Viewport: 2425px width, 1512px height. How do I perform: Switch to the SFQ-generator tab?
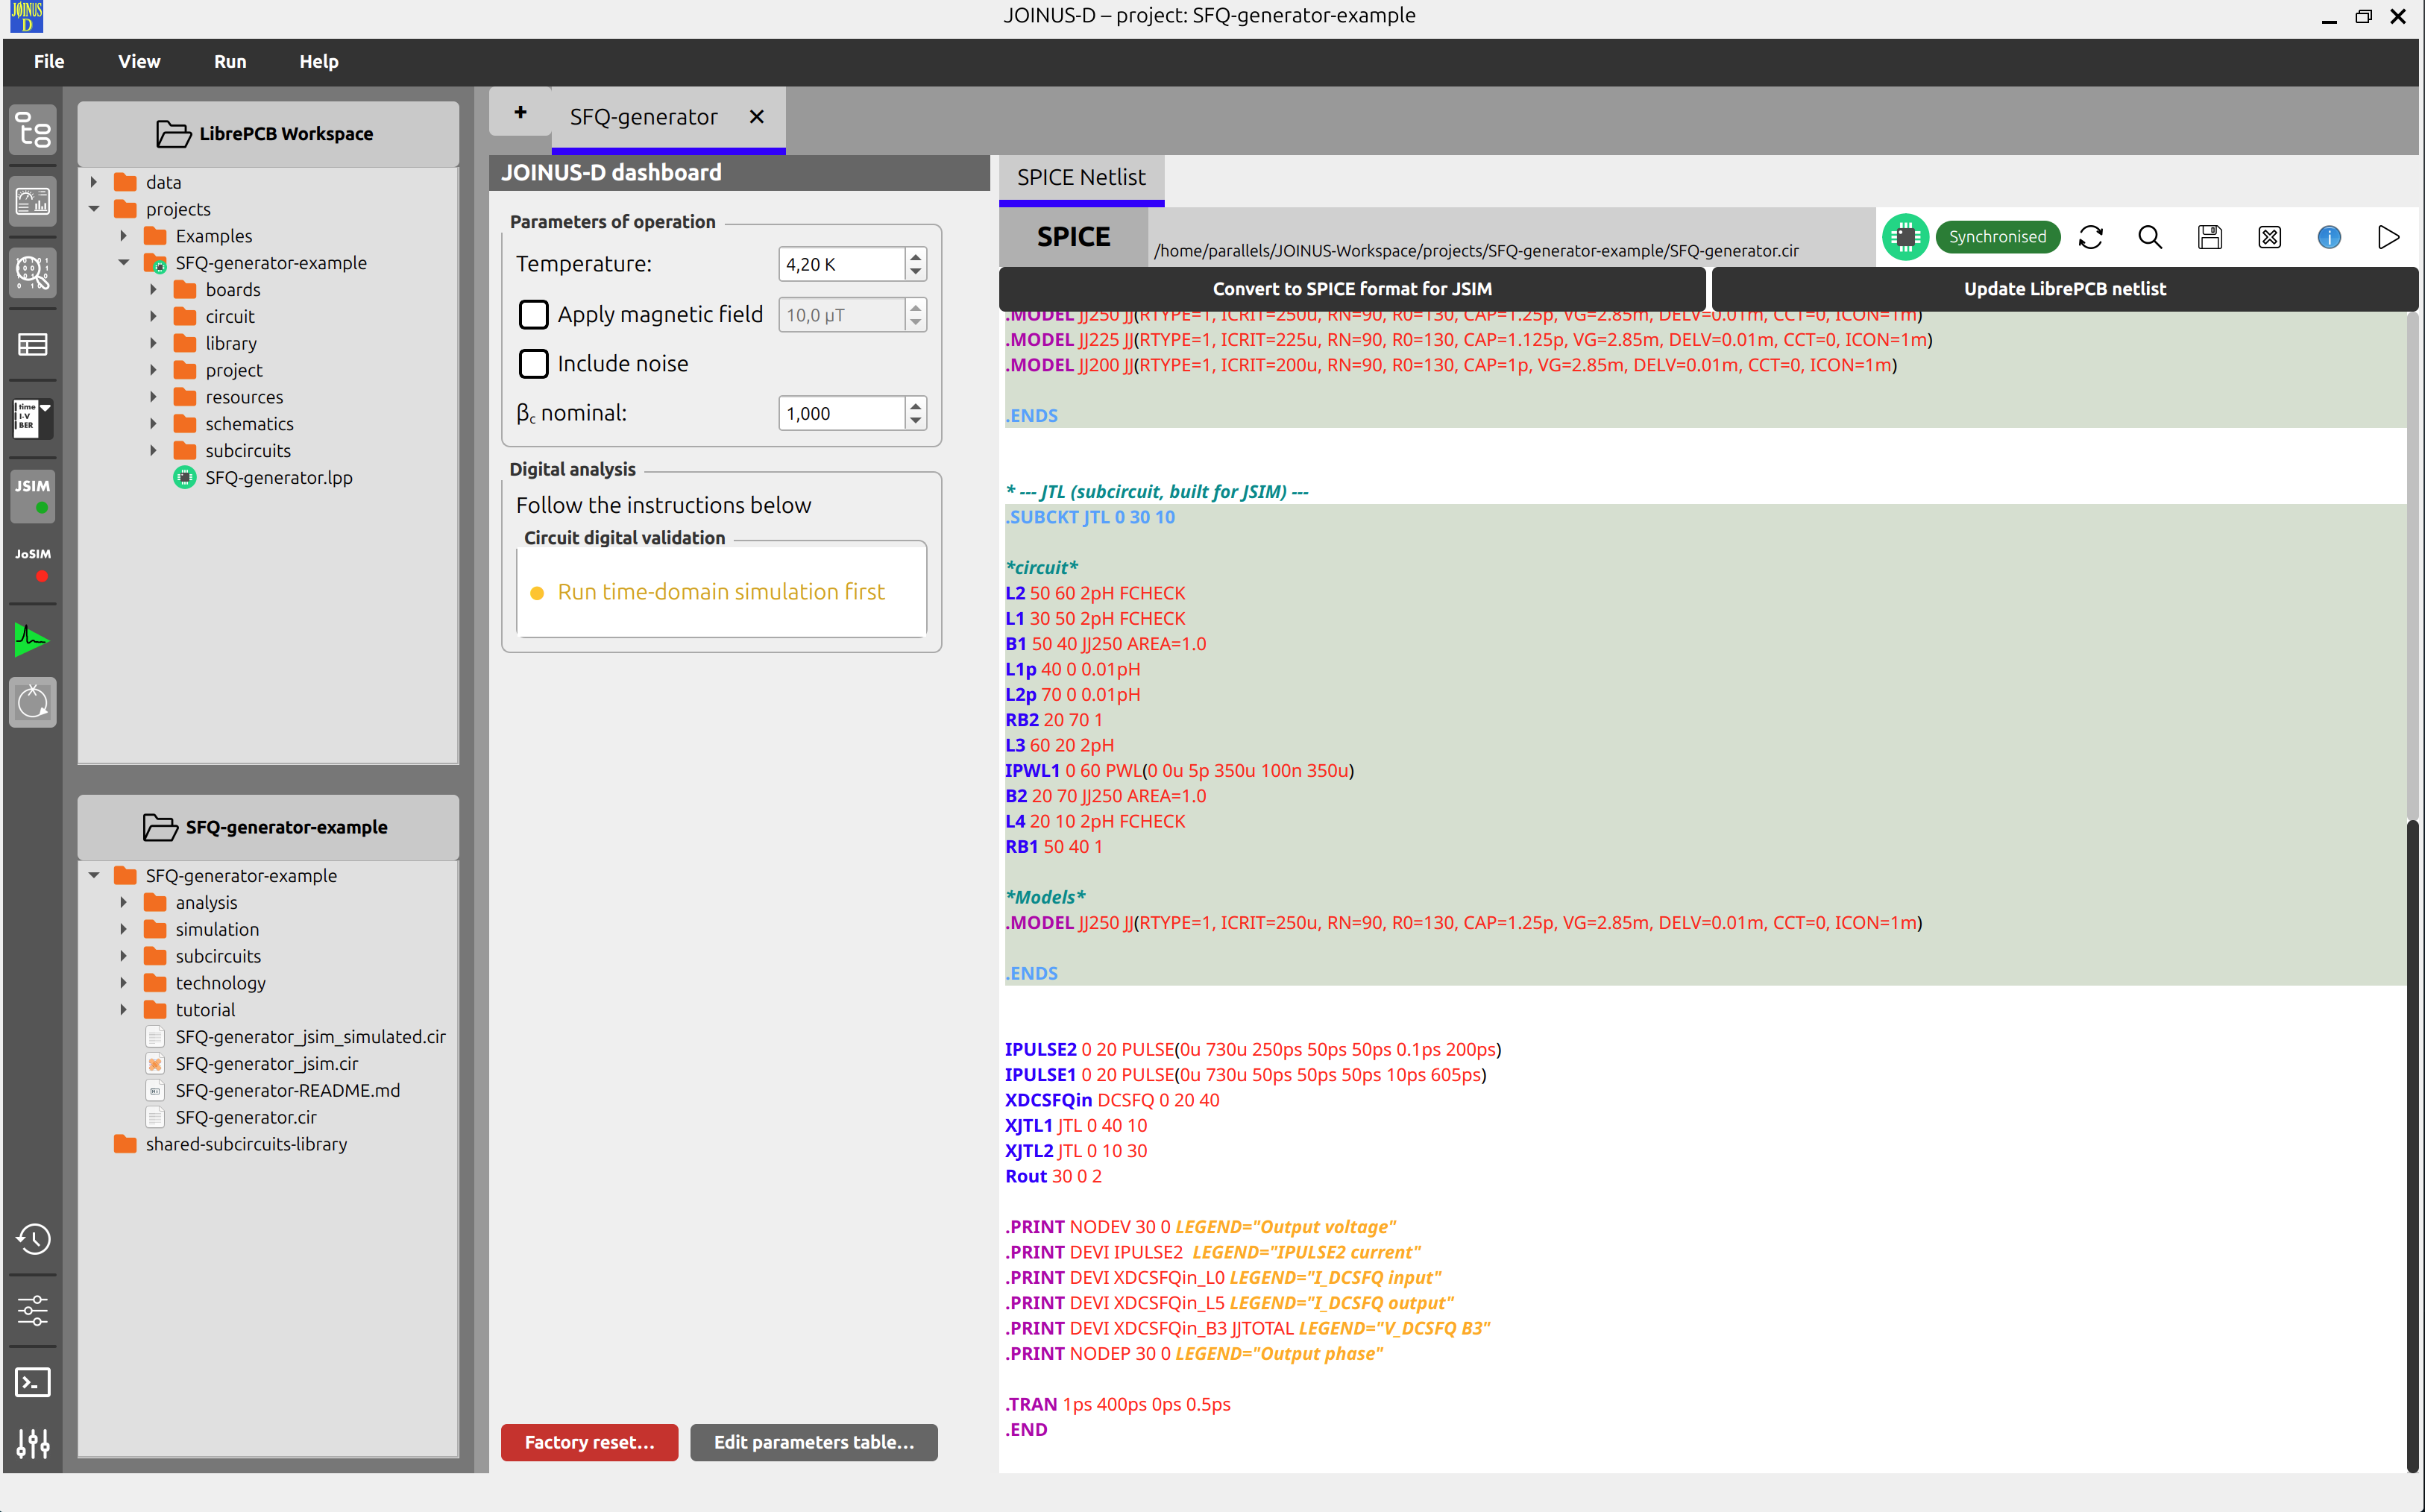644,117
